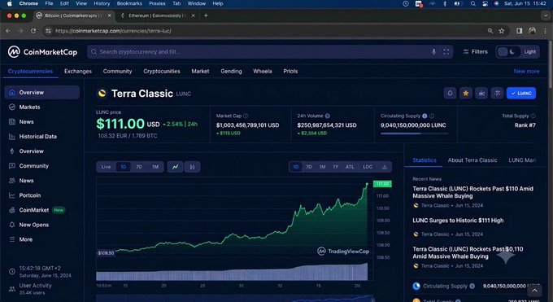Open the Filters option

[475, 51]
